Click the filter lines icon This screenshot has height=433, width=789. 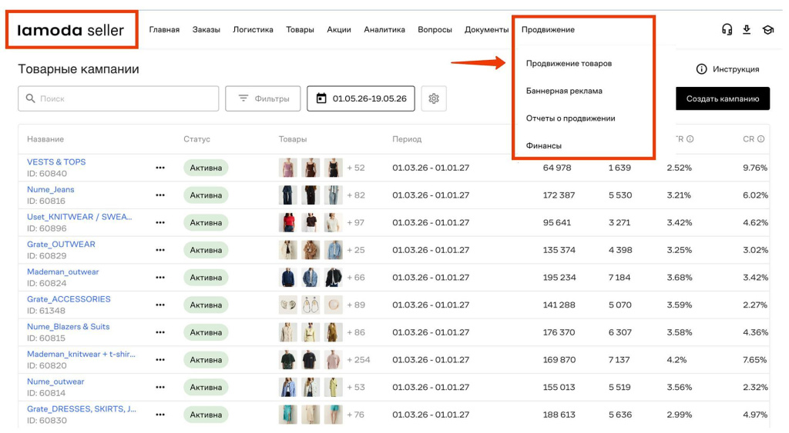click(243, 98)
